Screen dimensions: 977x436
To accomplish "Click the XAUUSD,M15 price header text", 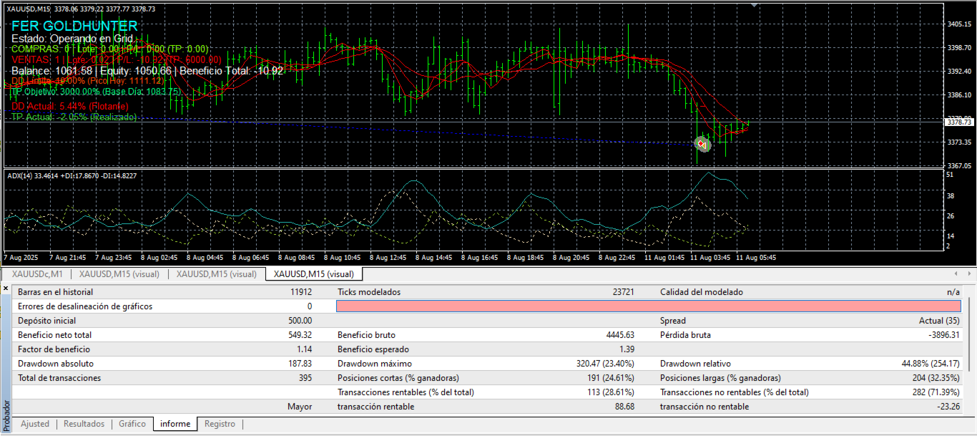I will pos(80,9).
